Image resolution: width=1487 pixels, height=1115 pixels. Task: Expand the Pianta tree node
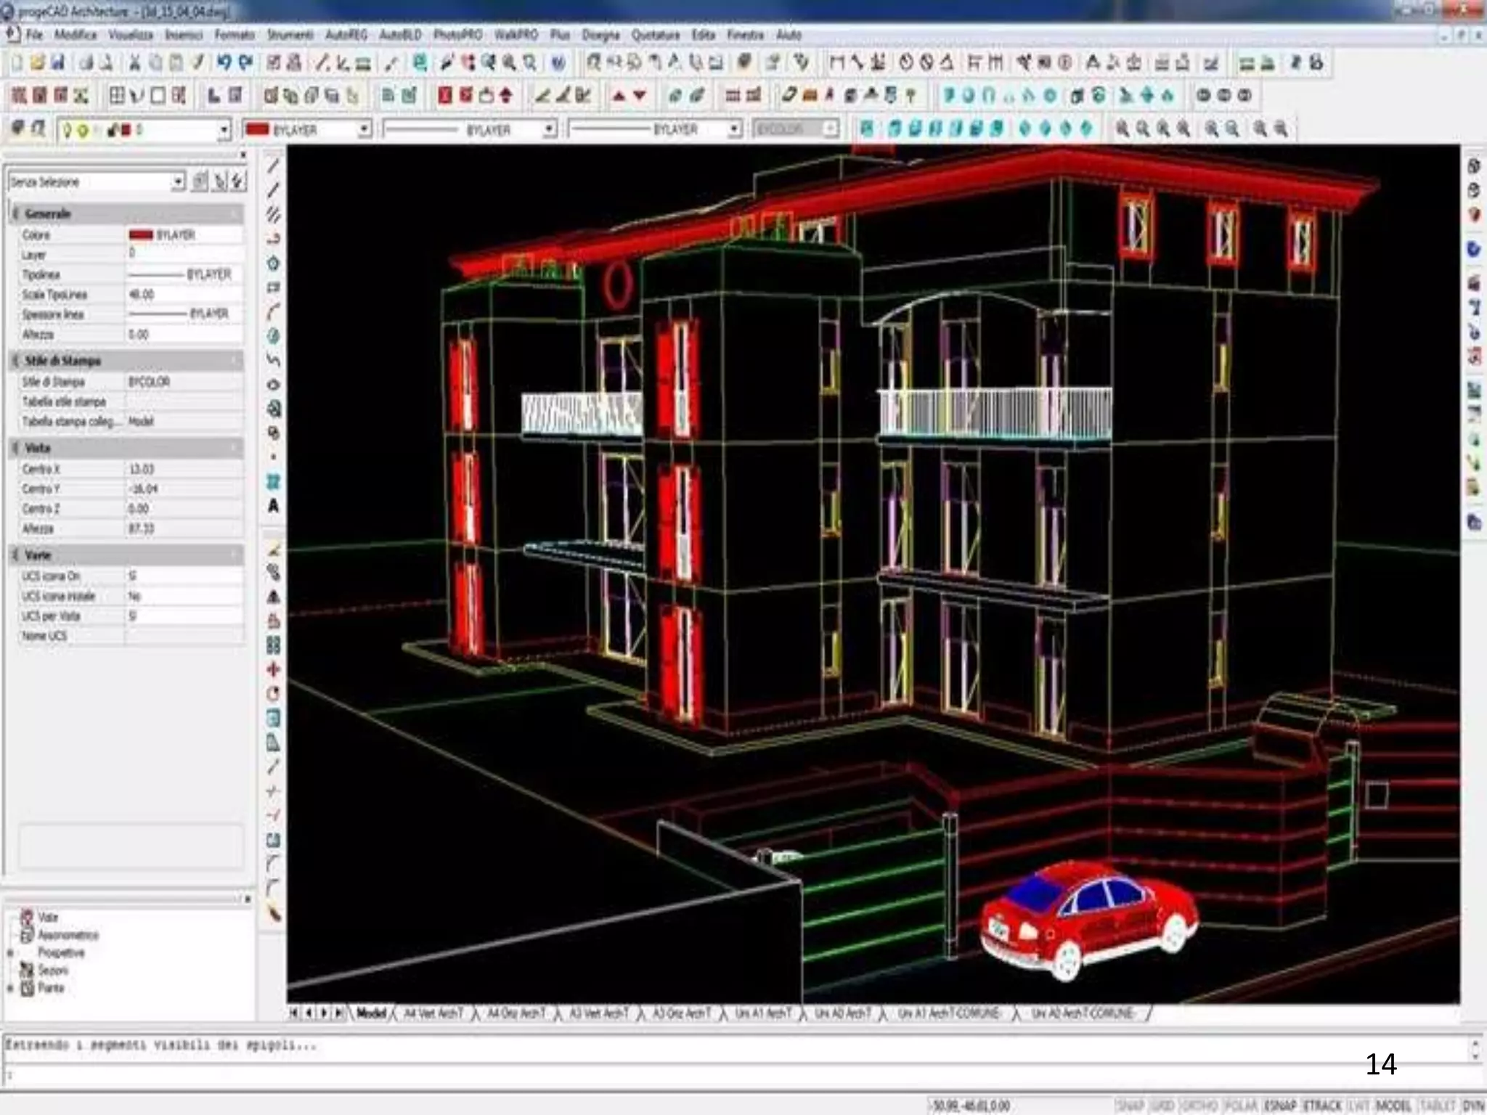[10, 988]
